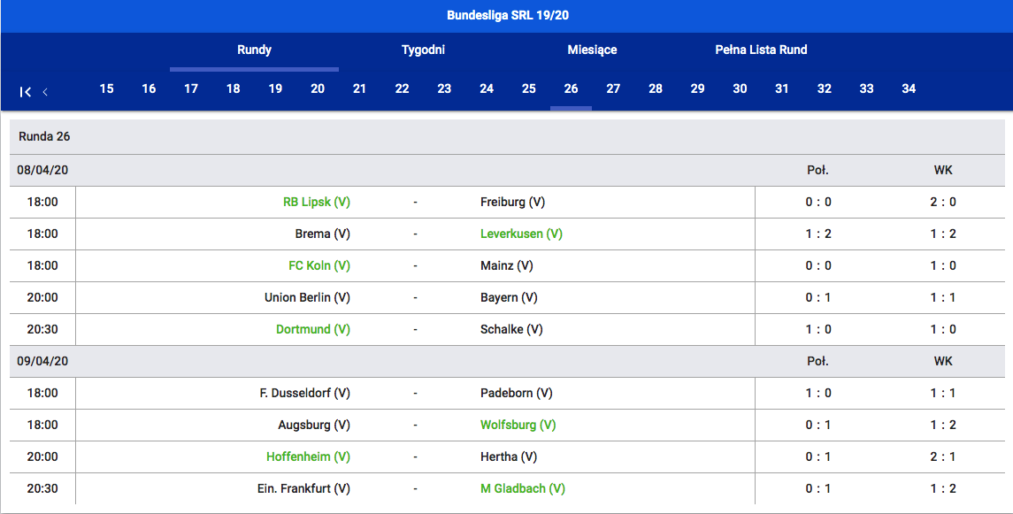
Task: Open the RB Lipsk (V) team page
Action: click(316, 202)
